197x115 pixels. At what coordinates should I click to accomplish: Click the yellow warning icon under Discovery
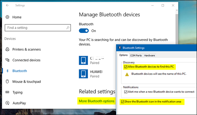pyautogui.click(x=127, y=75)
